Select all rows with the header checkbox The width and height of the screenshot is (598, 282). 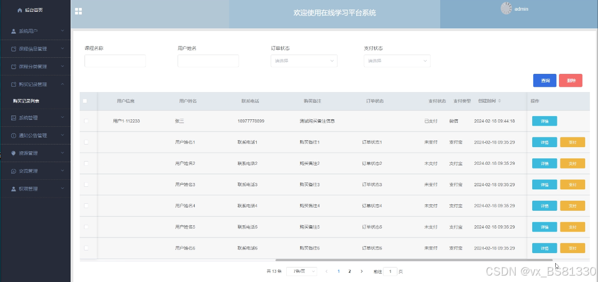[x=85, y=101]
